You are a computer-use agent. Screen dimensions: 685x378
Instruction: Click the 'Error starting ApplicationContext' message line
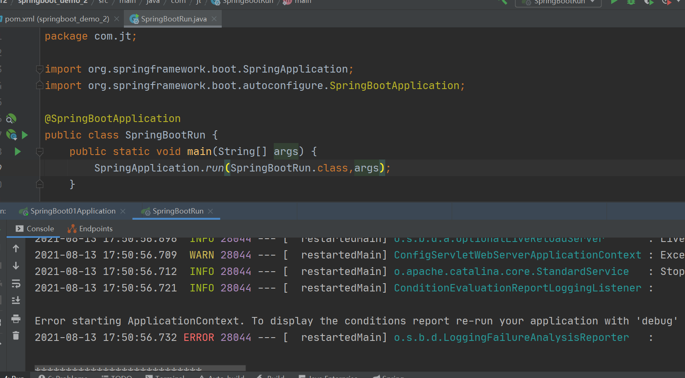[356, 321]
